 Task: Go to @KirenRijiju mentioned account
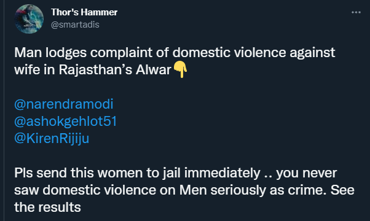[x=52, y=139]
